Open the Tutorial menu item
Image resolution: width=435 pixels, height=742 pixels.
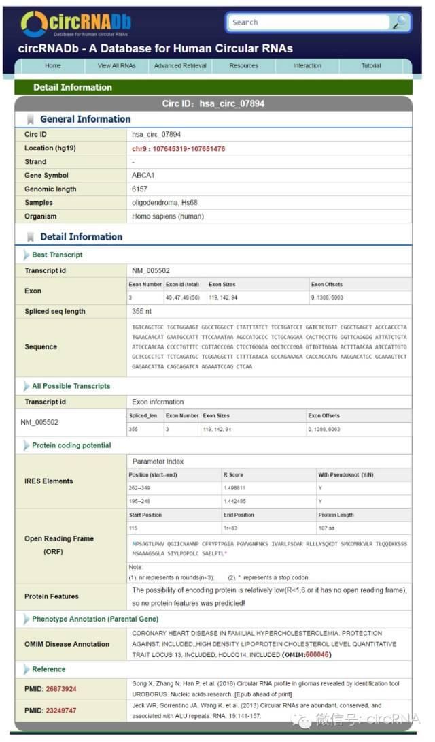point(370,66)
